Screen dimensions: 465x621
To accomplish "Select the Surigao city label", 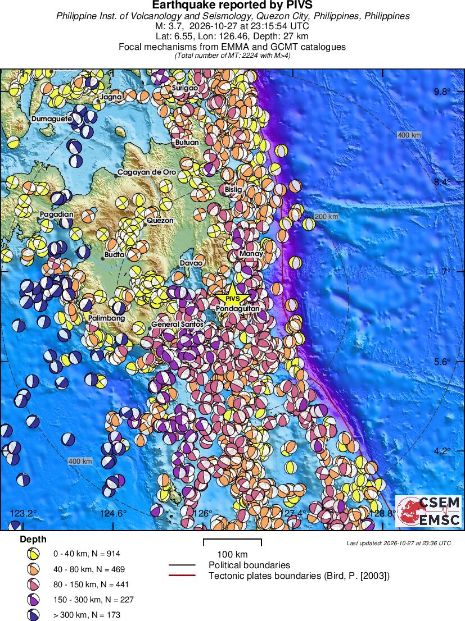I will coord(184,88).
